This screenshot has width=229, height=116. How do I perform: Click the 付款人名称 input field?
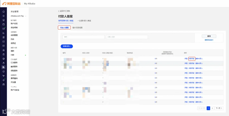(127, 37)
